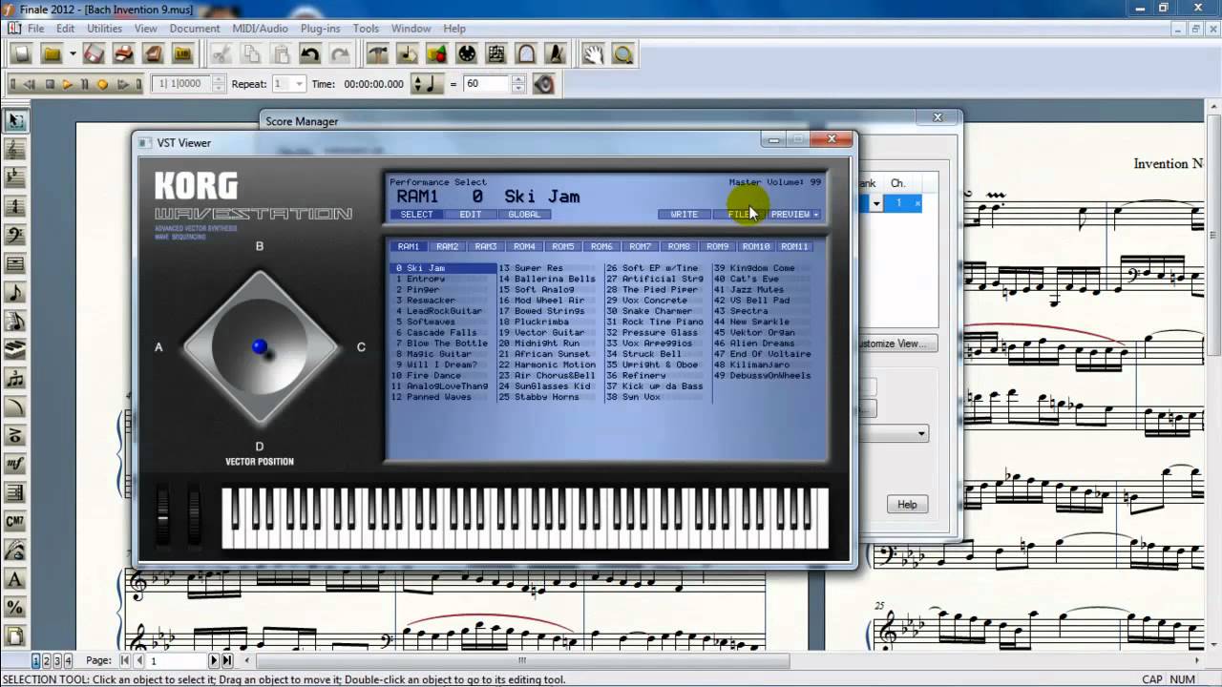The image size is (1222, 687).
Task: Select the Chord CM7 tool
Action: pos(15,522)
